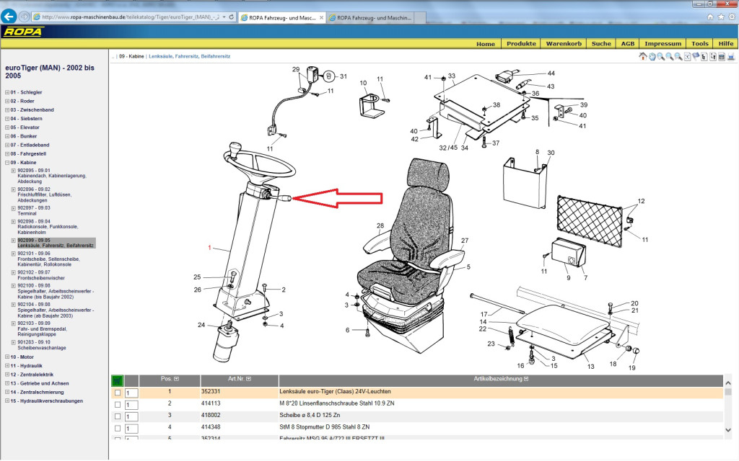Select the hand pan tool
The image size is (739, 461).
click(x=652, y=56)
